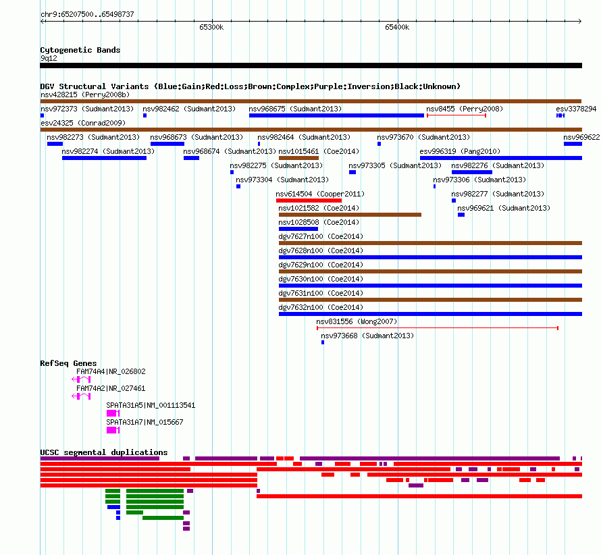Viewport: 601px width, 555px height.
Task: Select the nsv969622 variant label
Action: coord(581,137)
